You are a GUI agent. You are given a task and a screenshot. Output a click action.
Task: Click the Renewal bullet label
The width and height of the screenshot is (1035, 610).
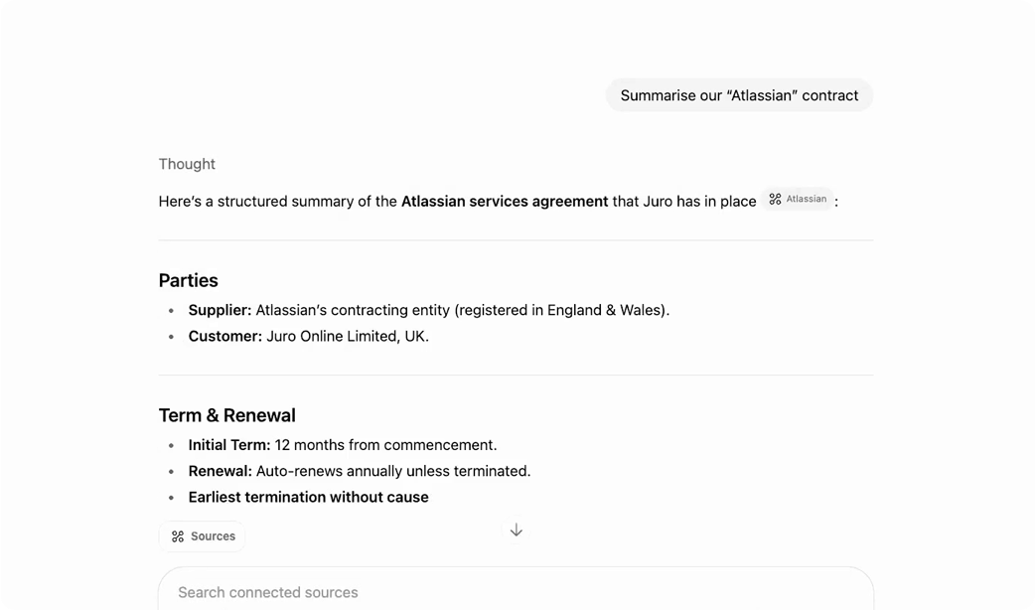pos(220,471)
